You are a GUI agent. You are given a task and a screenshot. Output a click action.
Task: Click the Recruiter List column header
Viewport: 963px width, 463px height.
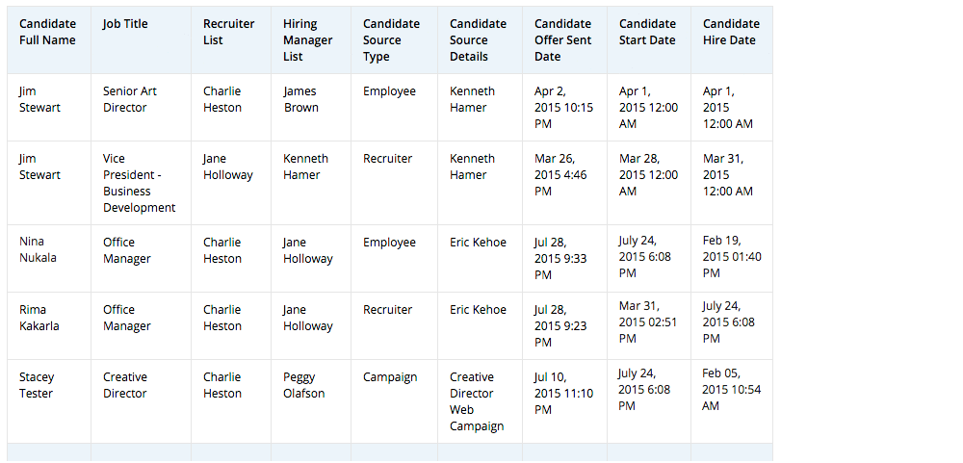tap(227, 32)
